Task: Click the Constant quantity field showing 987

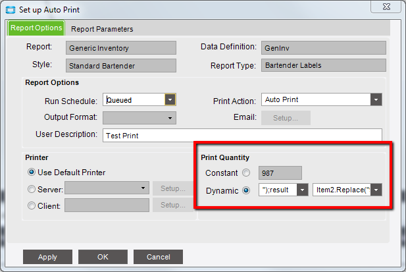Action: (x=280, y=173)
